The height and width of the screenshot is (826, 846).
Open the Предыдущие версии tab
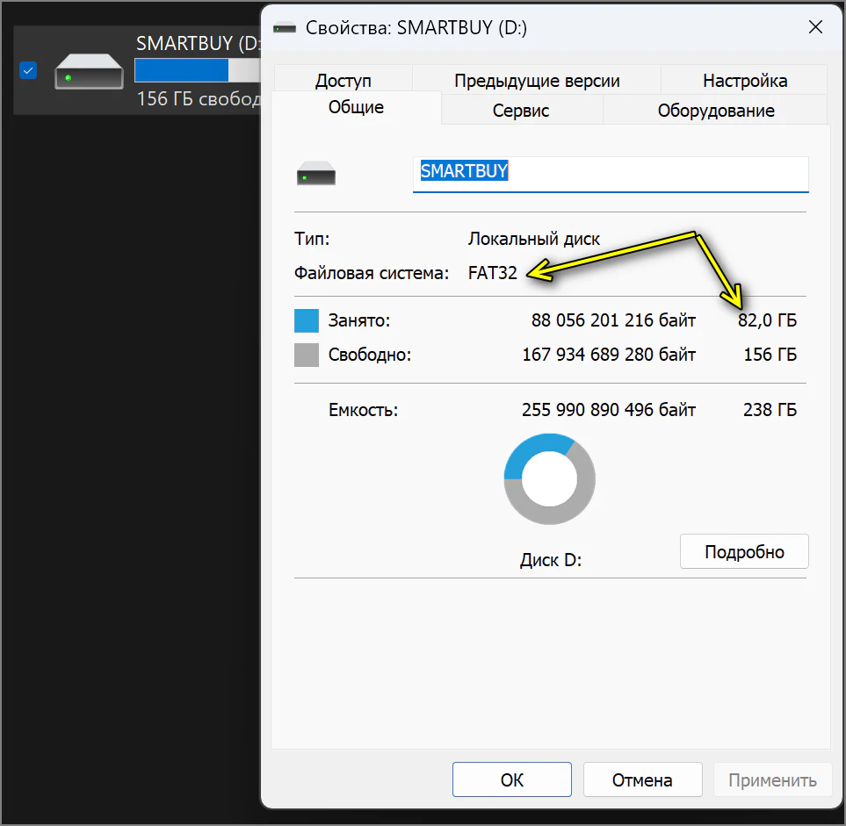[536, 81]
